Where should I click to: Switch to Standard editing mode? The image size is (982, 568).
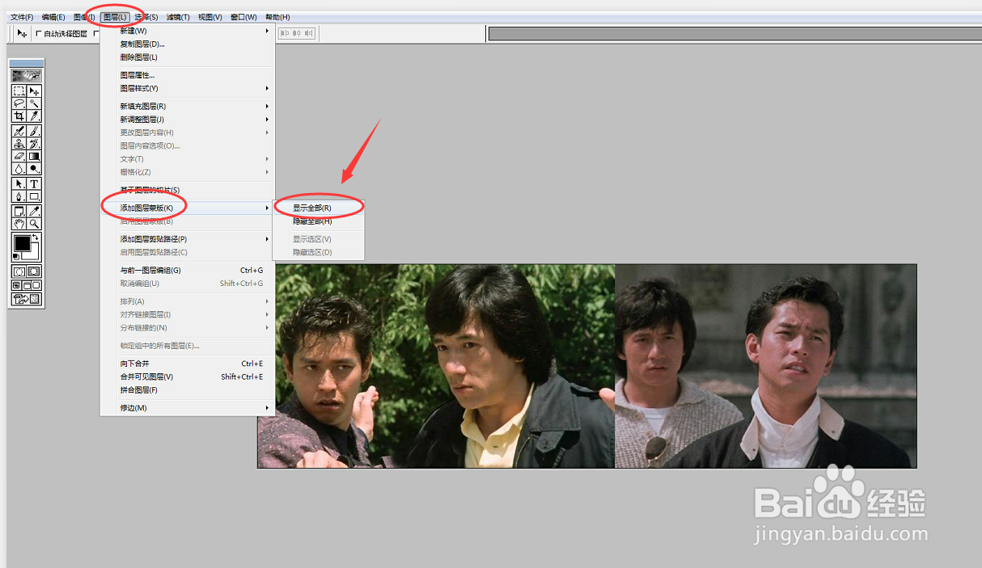coord(19,271)
